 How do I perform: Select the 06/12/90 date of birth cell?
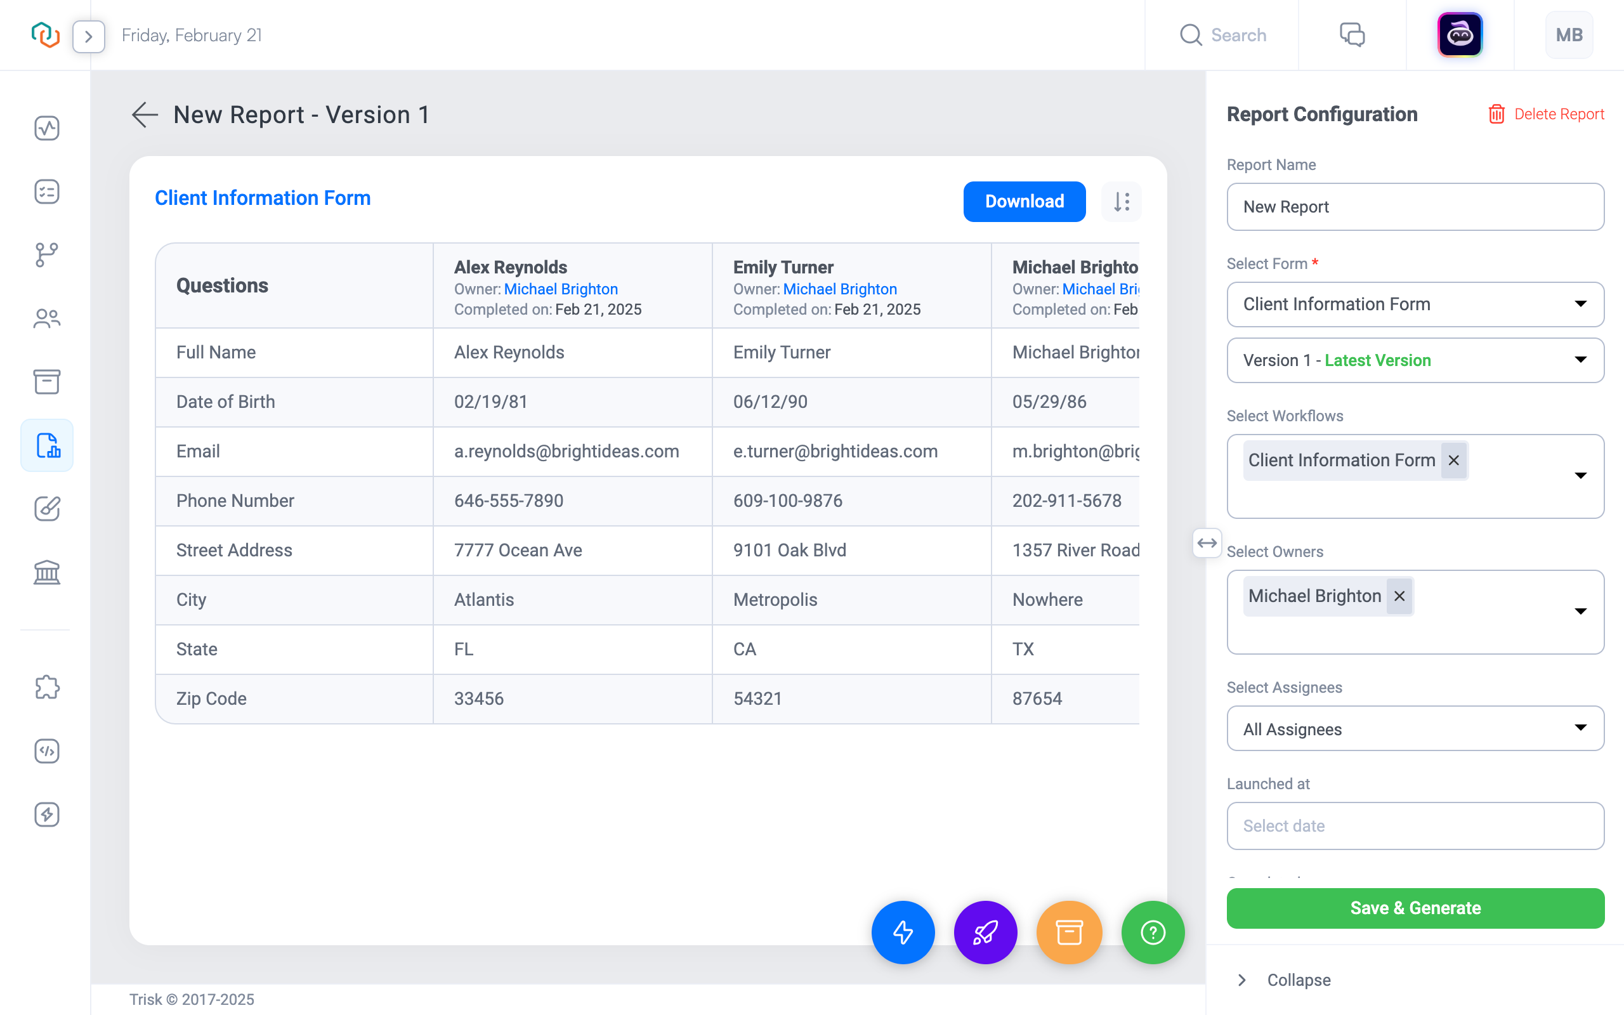coord(851,402)
